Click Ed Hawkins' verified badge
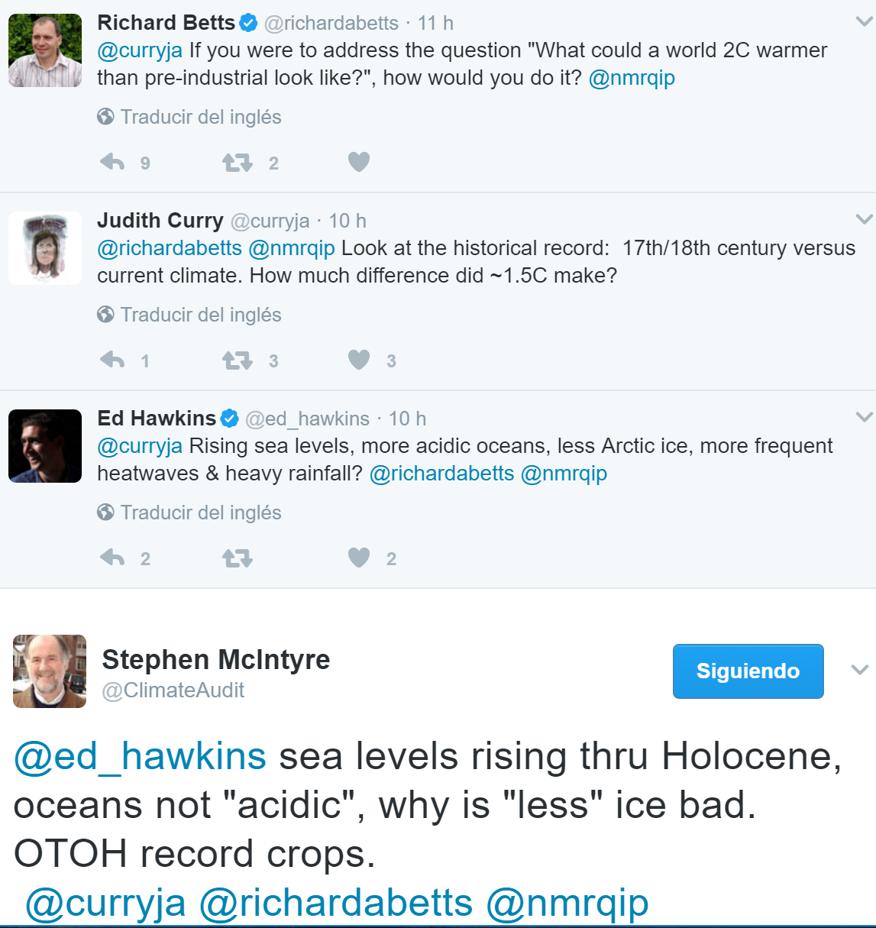This screenshot has height=928, width=876. [230, 419]
